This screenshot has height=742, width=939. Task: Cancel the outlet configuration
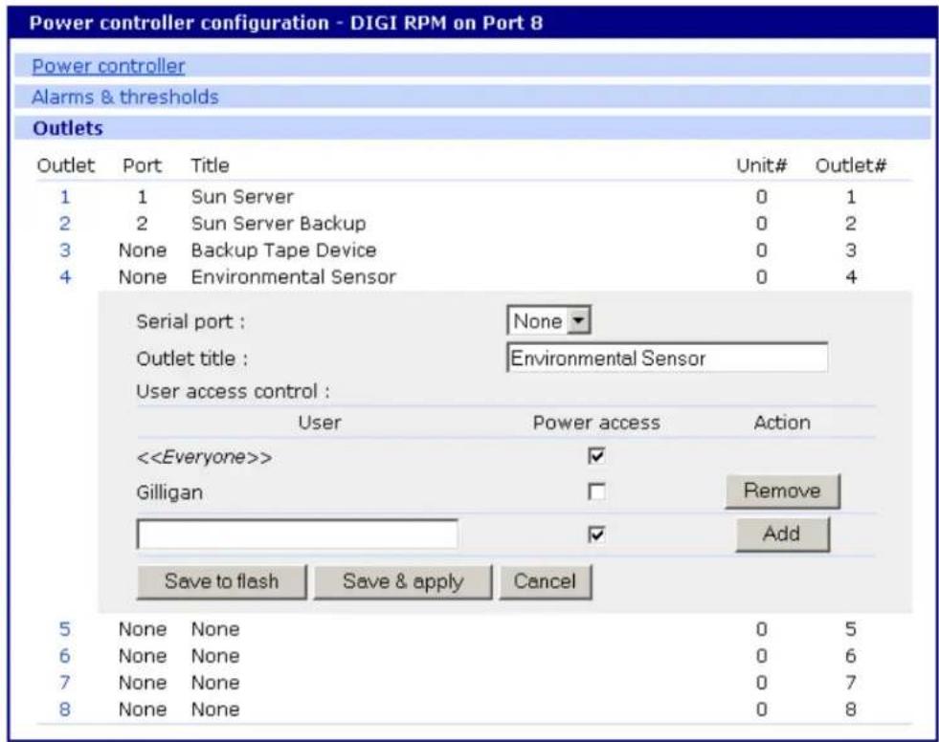pos(545,581)
